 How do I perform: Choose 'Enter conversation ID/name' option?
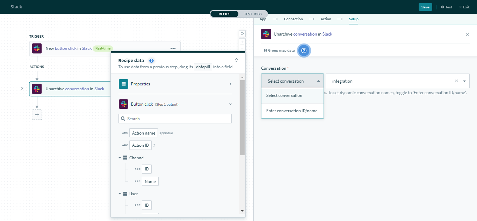(x=292, y=111)
